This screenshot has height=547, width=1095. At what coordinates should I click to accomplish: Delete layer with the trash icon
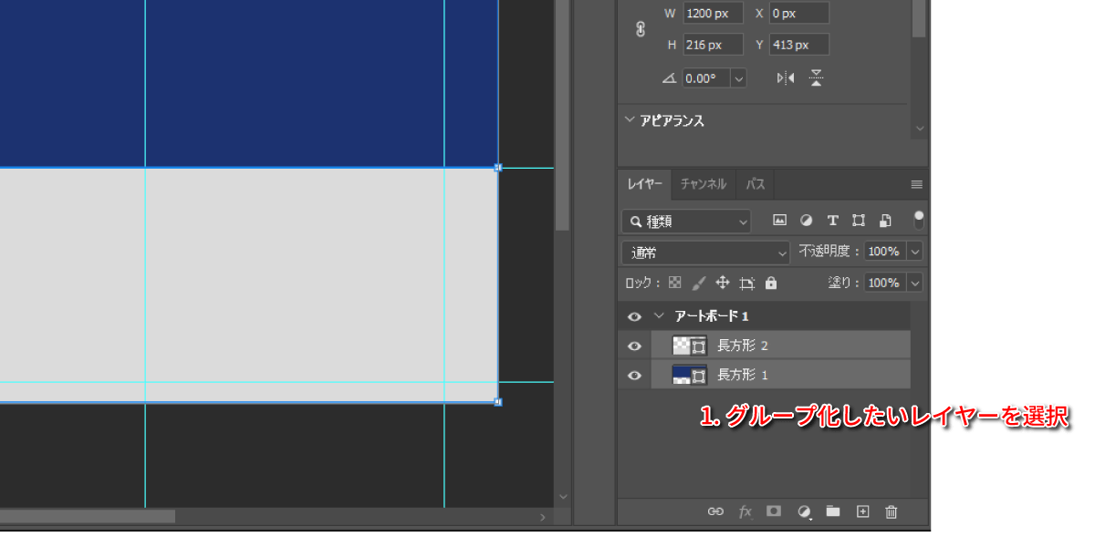pos(892,511)
